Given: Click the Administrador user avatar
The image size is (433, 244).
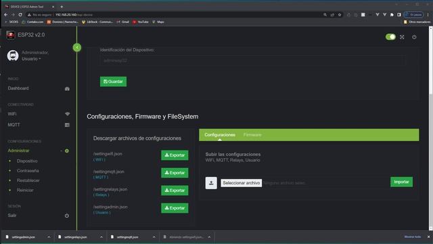Looking at the screenshot, I should tap(13, 56).
